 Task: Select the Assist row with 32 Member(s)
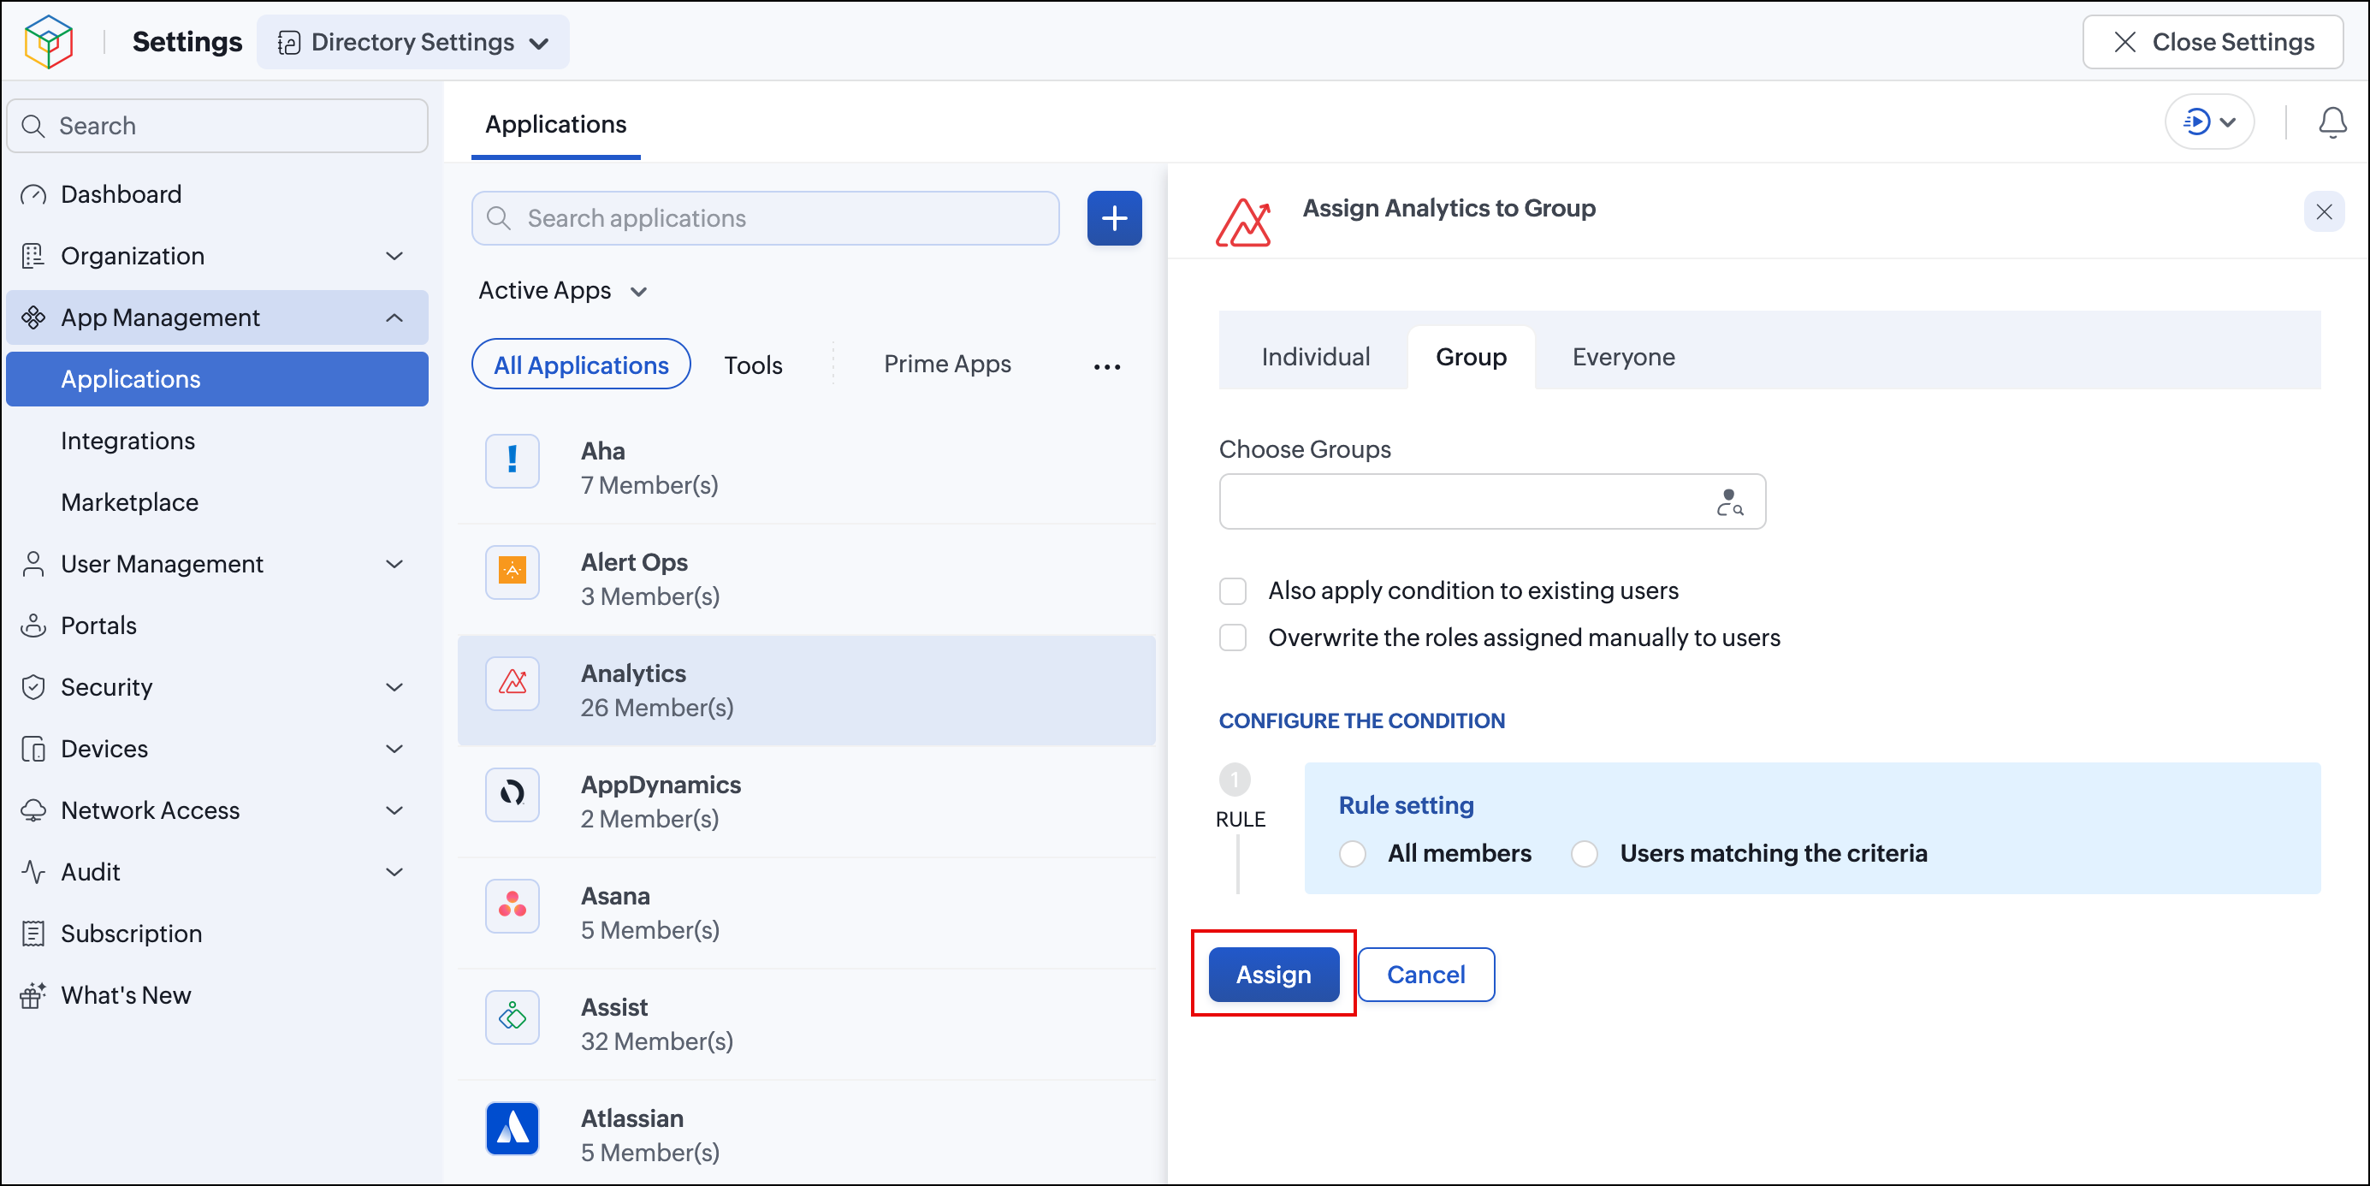point(807,1024)
